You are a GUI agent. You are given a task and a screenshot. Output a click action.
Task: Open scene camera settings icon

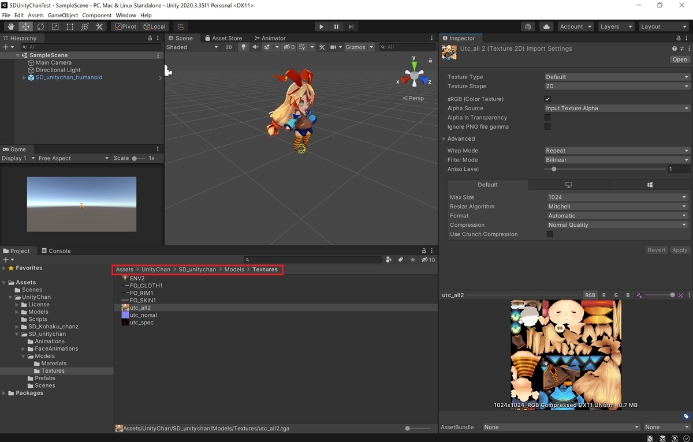pos(334,47)
